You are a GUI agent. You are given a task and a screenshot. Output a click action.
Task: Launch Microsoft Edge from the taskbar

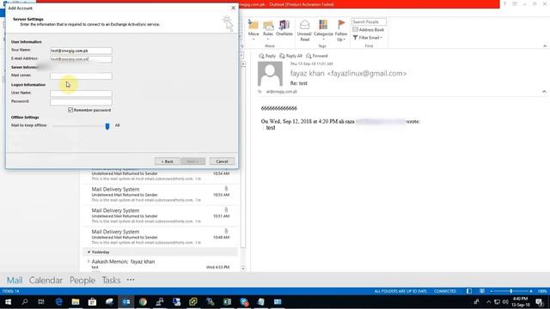(x=58, y=301)
